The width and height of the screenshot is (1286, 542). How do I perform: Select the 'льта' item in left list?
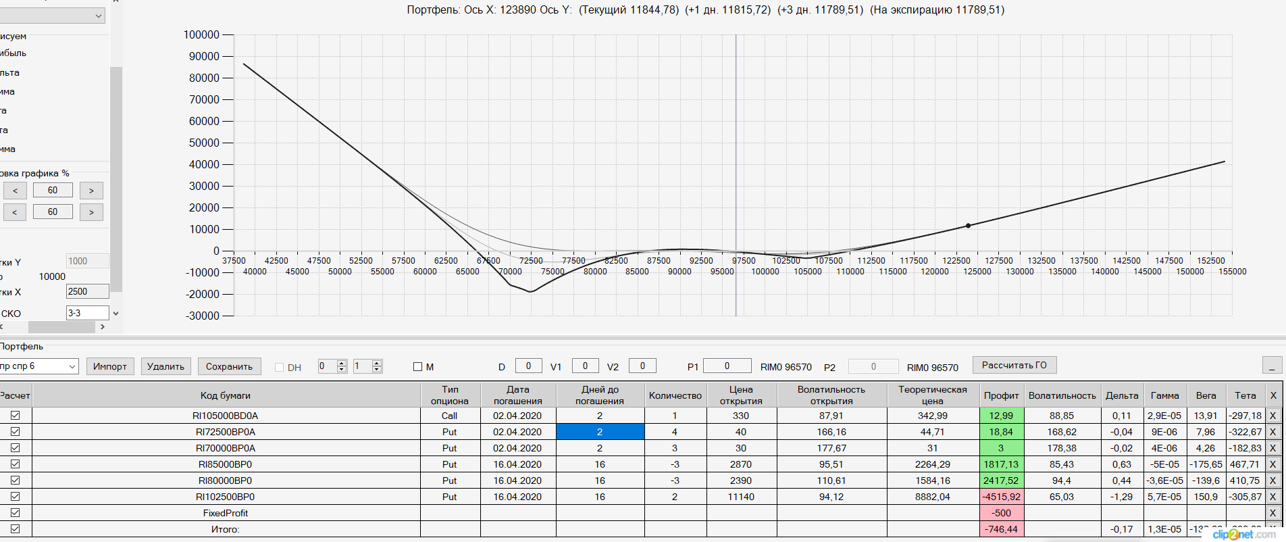[x=10, y=72]
